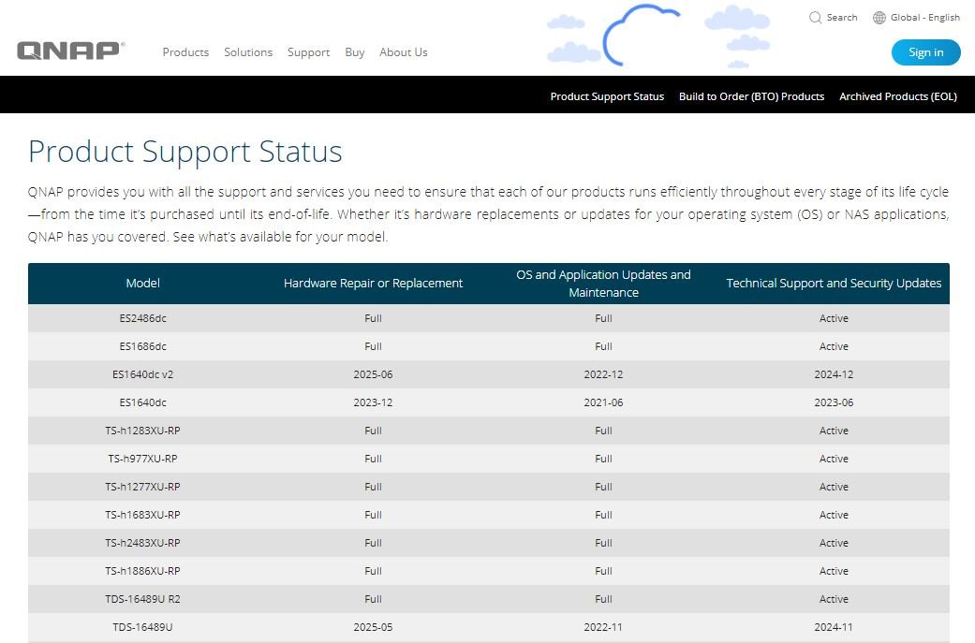975x643 pixels.
Task: Select the TS-h2483XU-RP model cell
Action: (143, 542)
